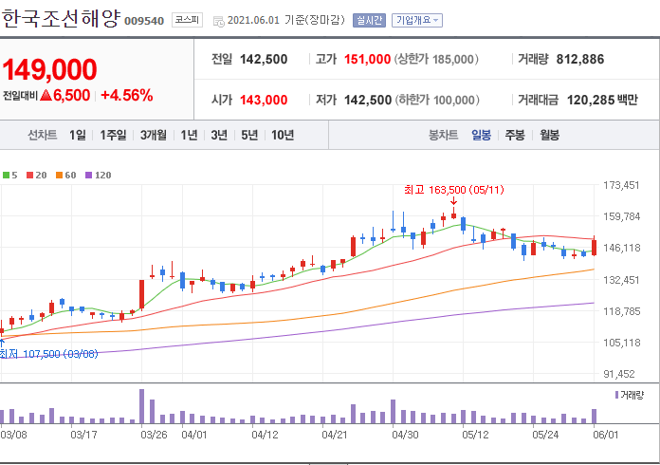This screenshot has width=660, height=465.
Task: Switch to 월봉 monthly candle chart
Action: (549, 135)
